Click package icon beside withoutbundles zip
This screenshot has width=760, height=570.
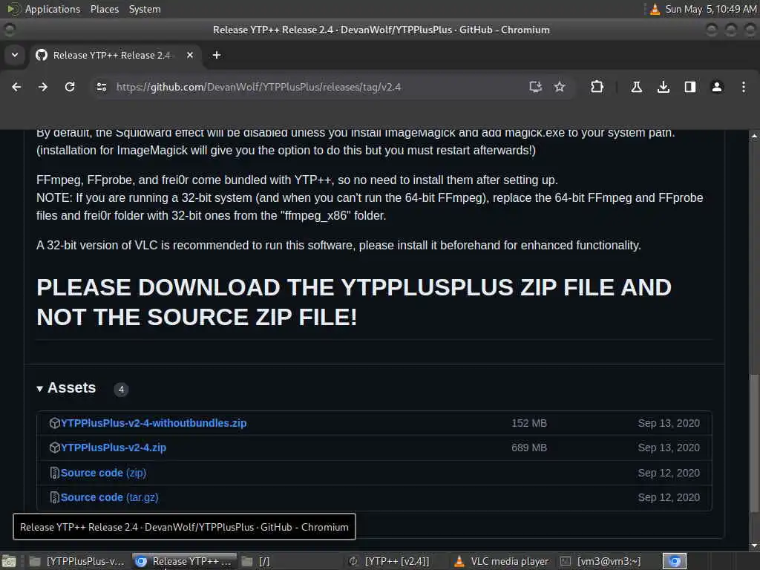(x=54, y=423)
